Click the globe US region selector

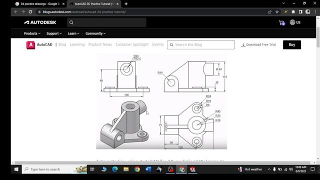(295, 22)
